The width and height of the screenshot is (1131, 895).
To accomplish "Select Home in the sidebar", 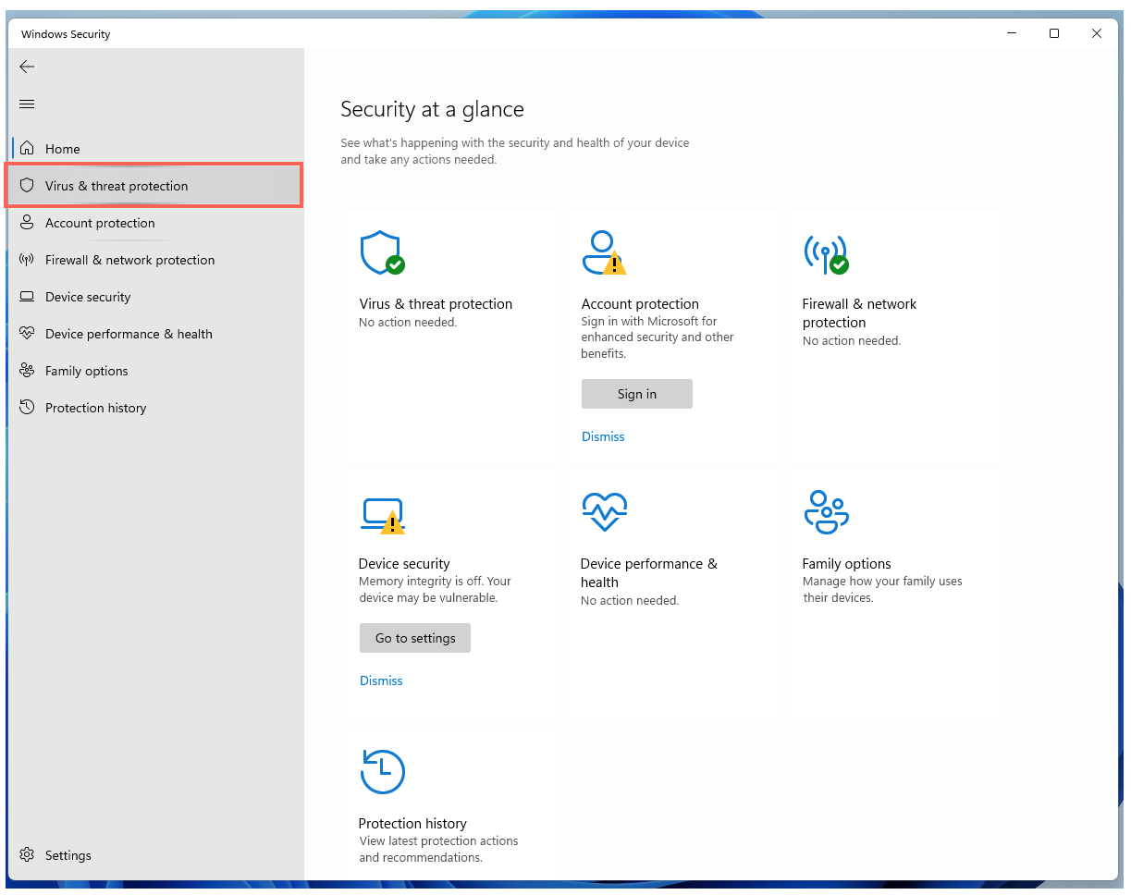I will 154,148.
